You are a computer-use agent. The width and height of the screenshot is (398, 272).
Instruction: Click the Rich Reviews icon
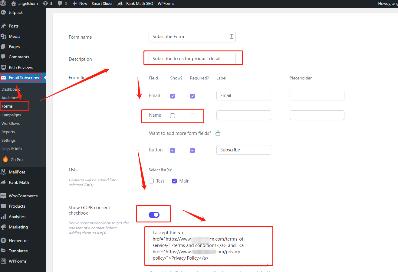[x=3, y=67]
